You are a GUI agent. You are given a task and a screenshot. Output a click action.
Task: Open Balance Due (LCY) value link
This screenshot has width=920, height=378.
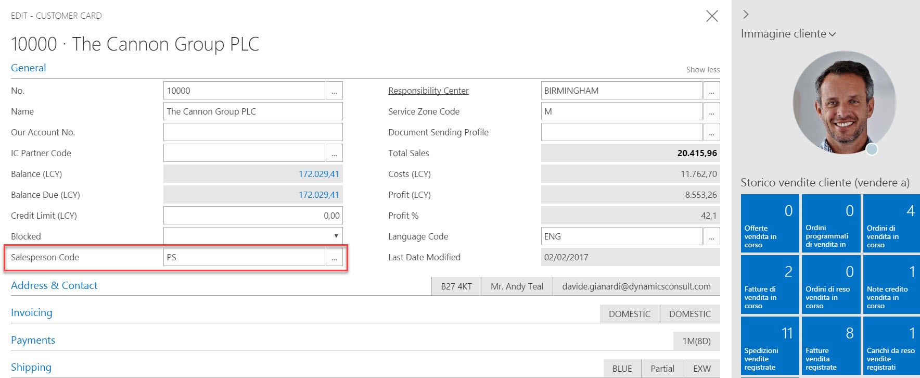click(x=318, y=195)
